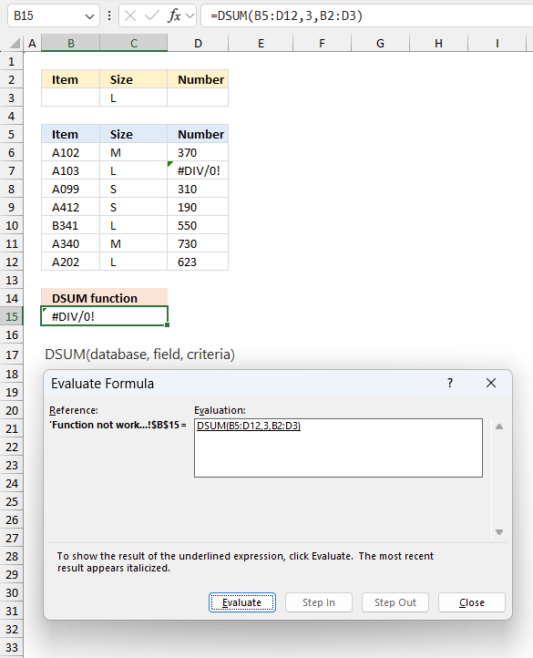Select column C header
This screenshot has height=658, width=533.
click(x=133, y=43)
